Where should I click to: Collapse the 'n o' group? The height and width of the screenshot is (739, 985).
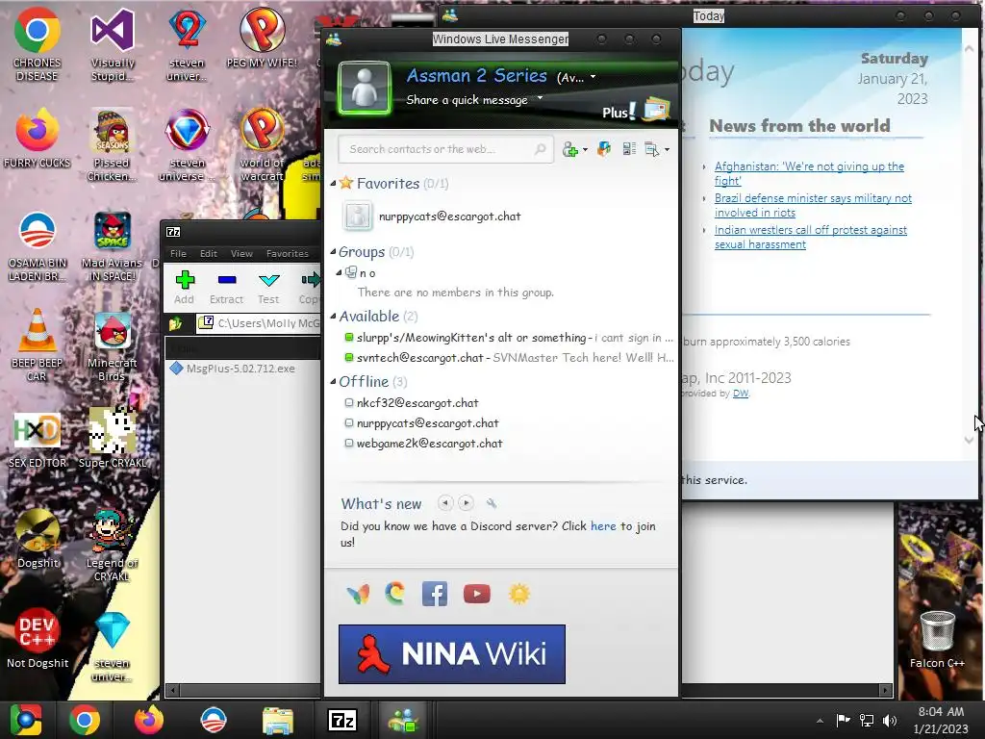click(x=340, y=272)
